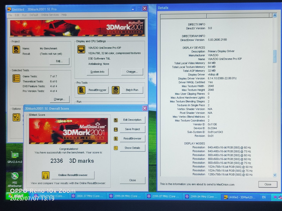Click the Show Details magnifier icon

[x=116, y=148]
